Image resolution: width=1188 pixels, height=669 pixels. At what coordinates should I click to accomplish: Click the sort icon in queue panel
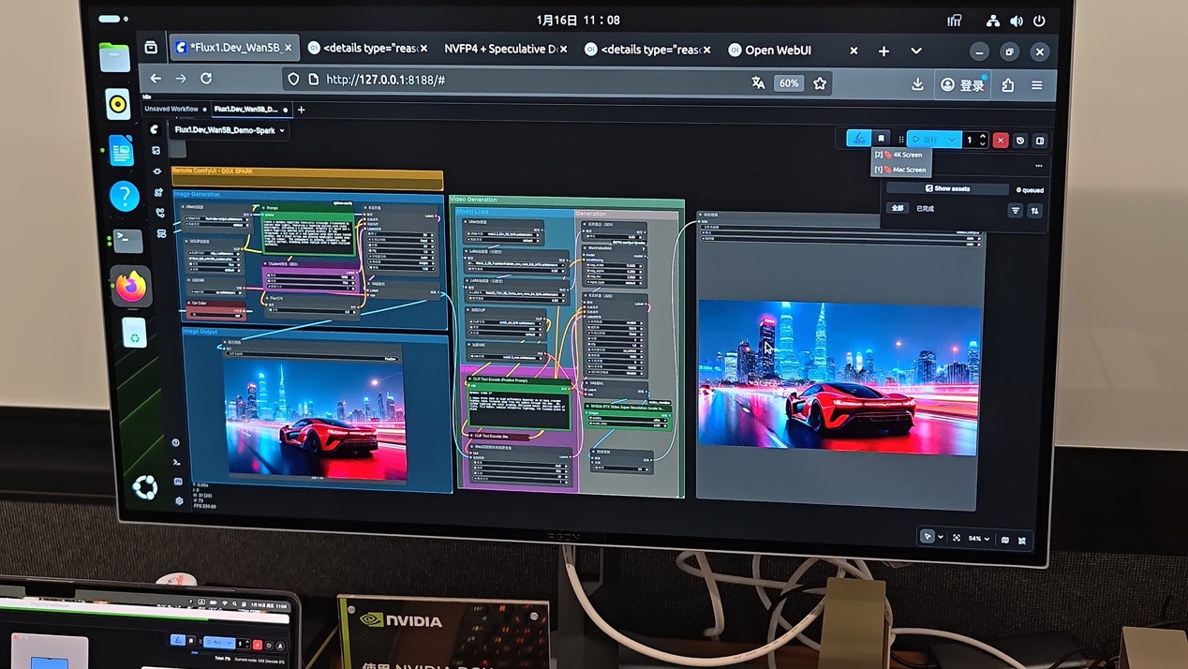coord(1035,211)
